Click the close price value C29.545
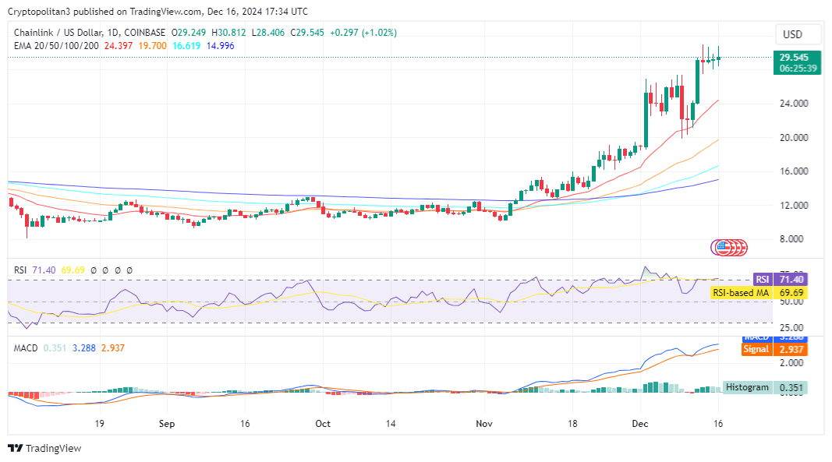Viewport: 832px width, 462px height. coord(307,33)
